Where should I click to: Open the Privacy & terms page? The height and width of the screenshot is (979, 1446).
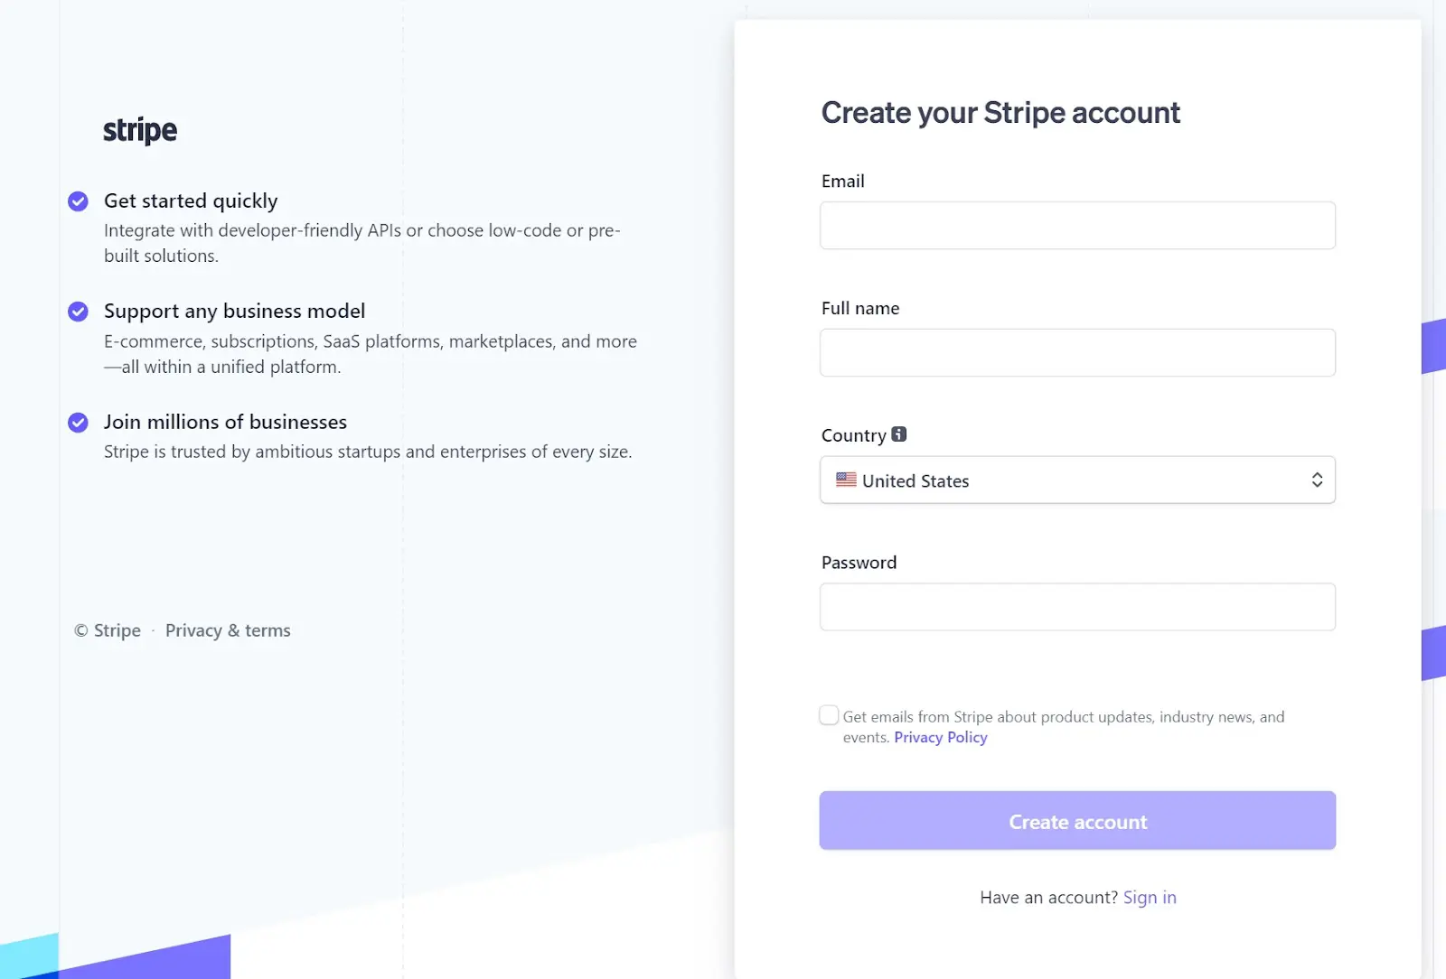coord(228,630)
